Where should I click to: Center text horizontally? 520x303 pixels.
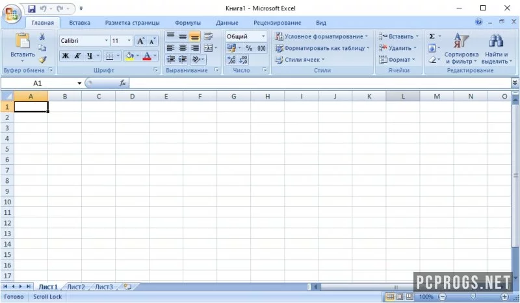pos(183,48)
